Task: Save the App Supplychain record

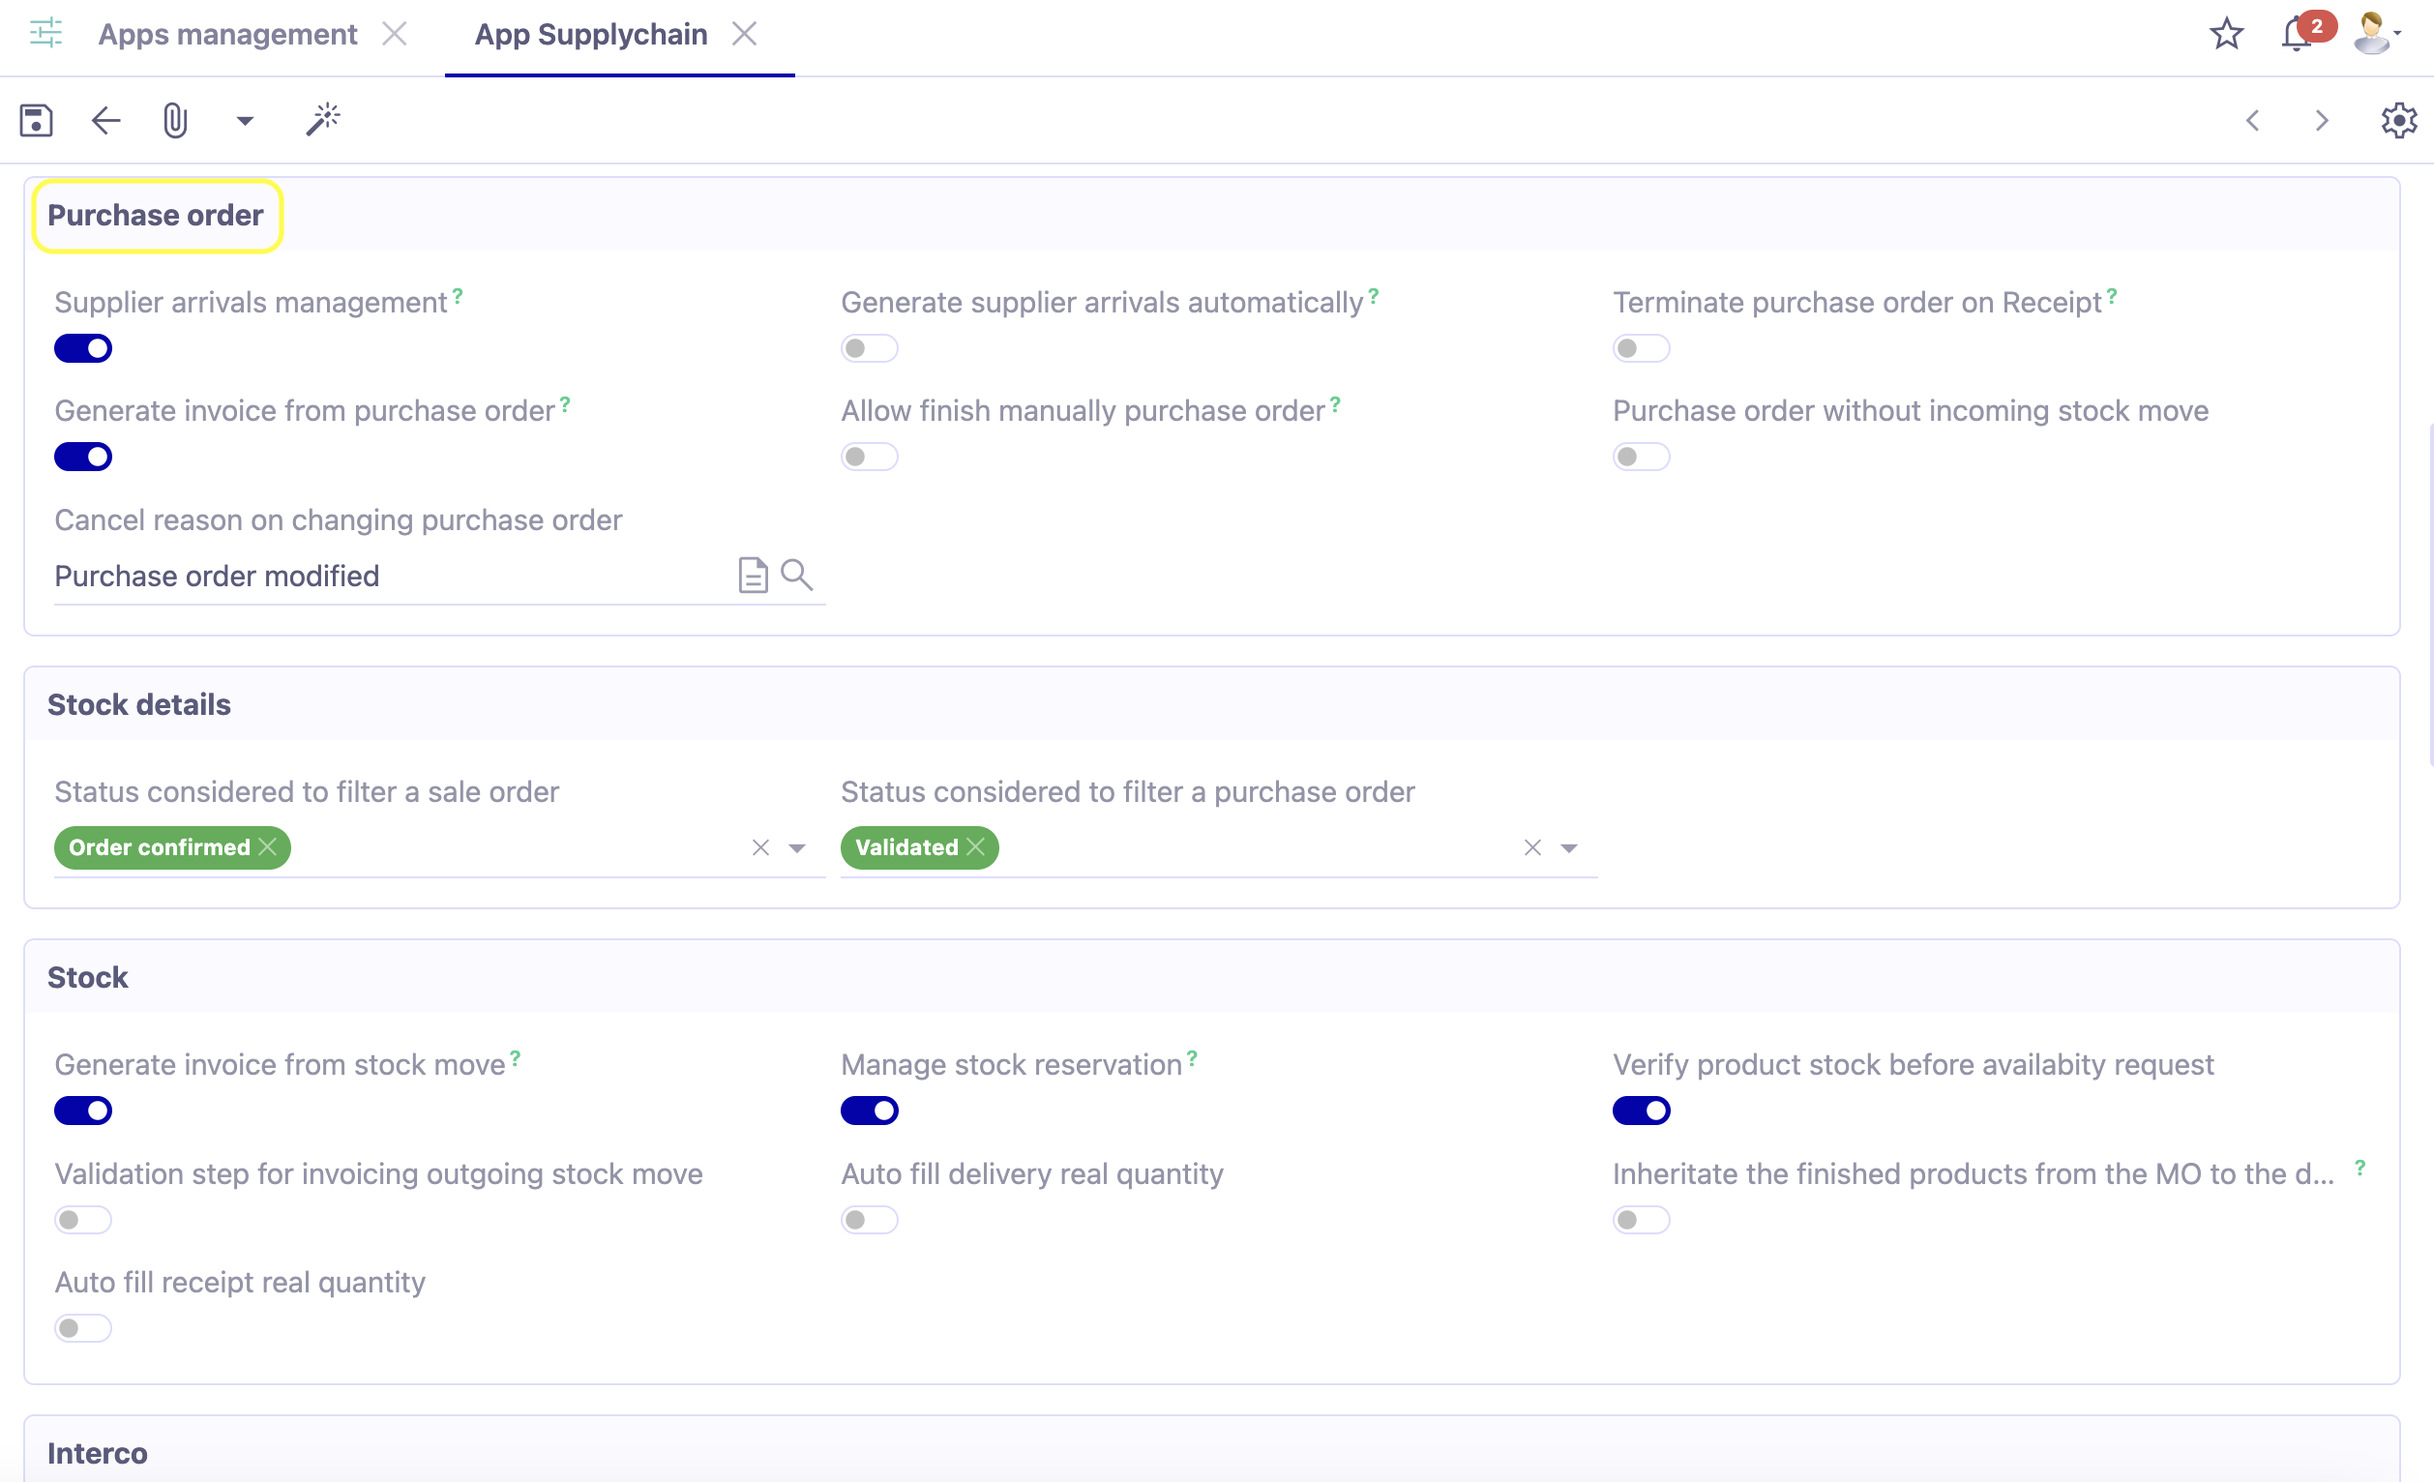Action: [x=36, y=120]
